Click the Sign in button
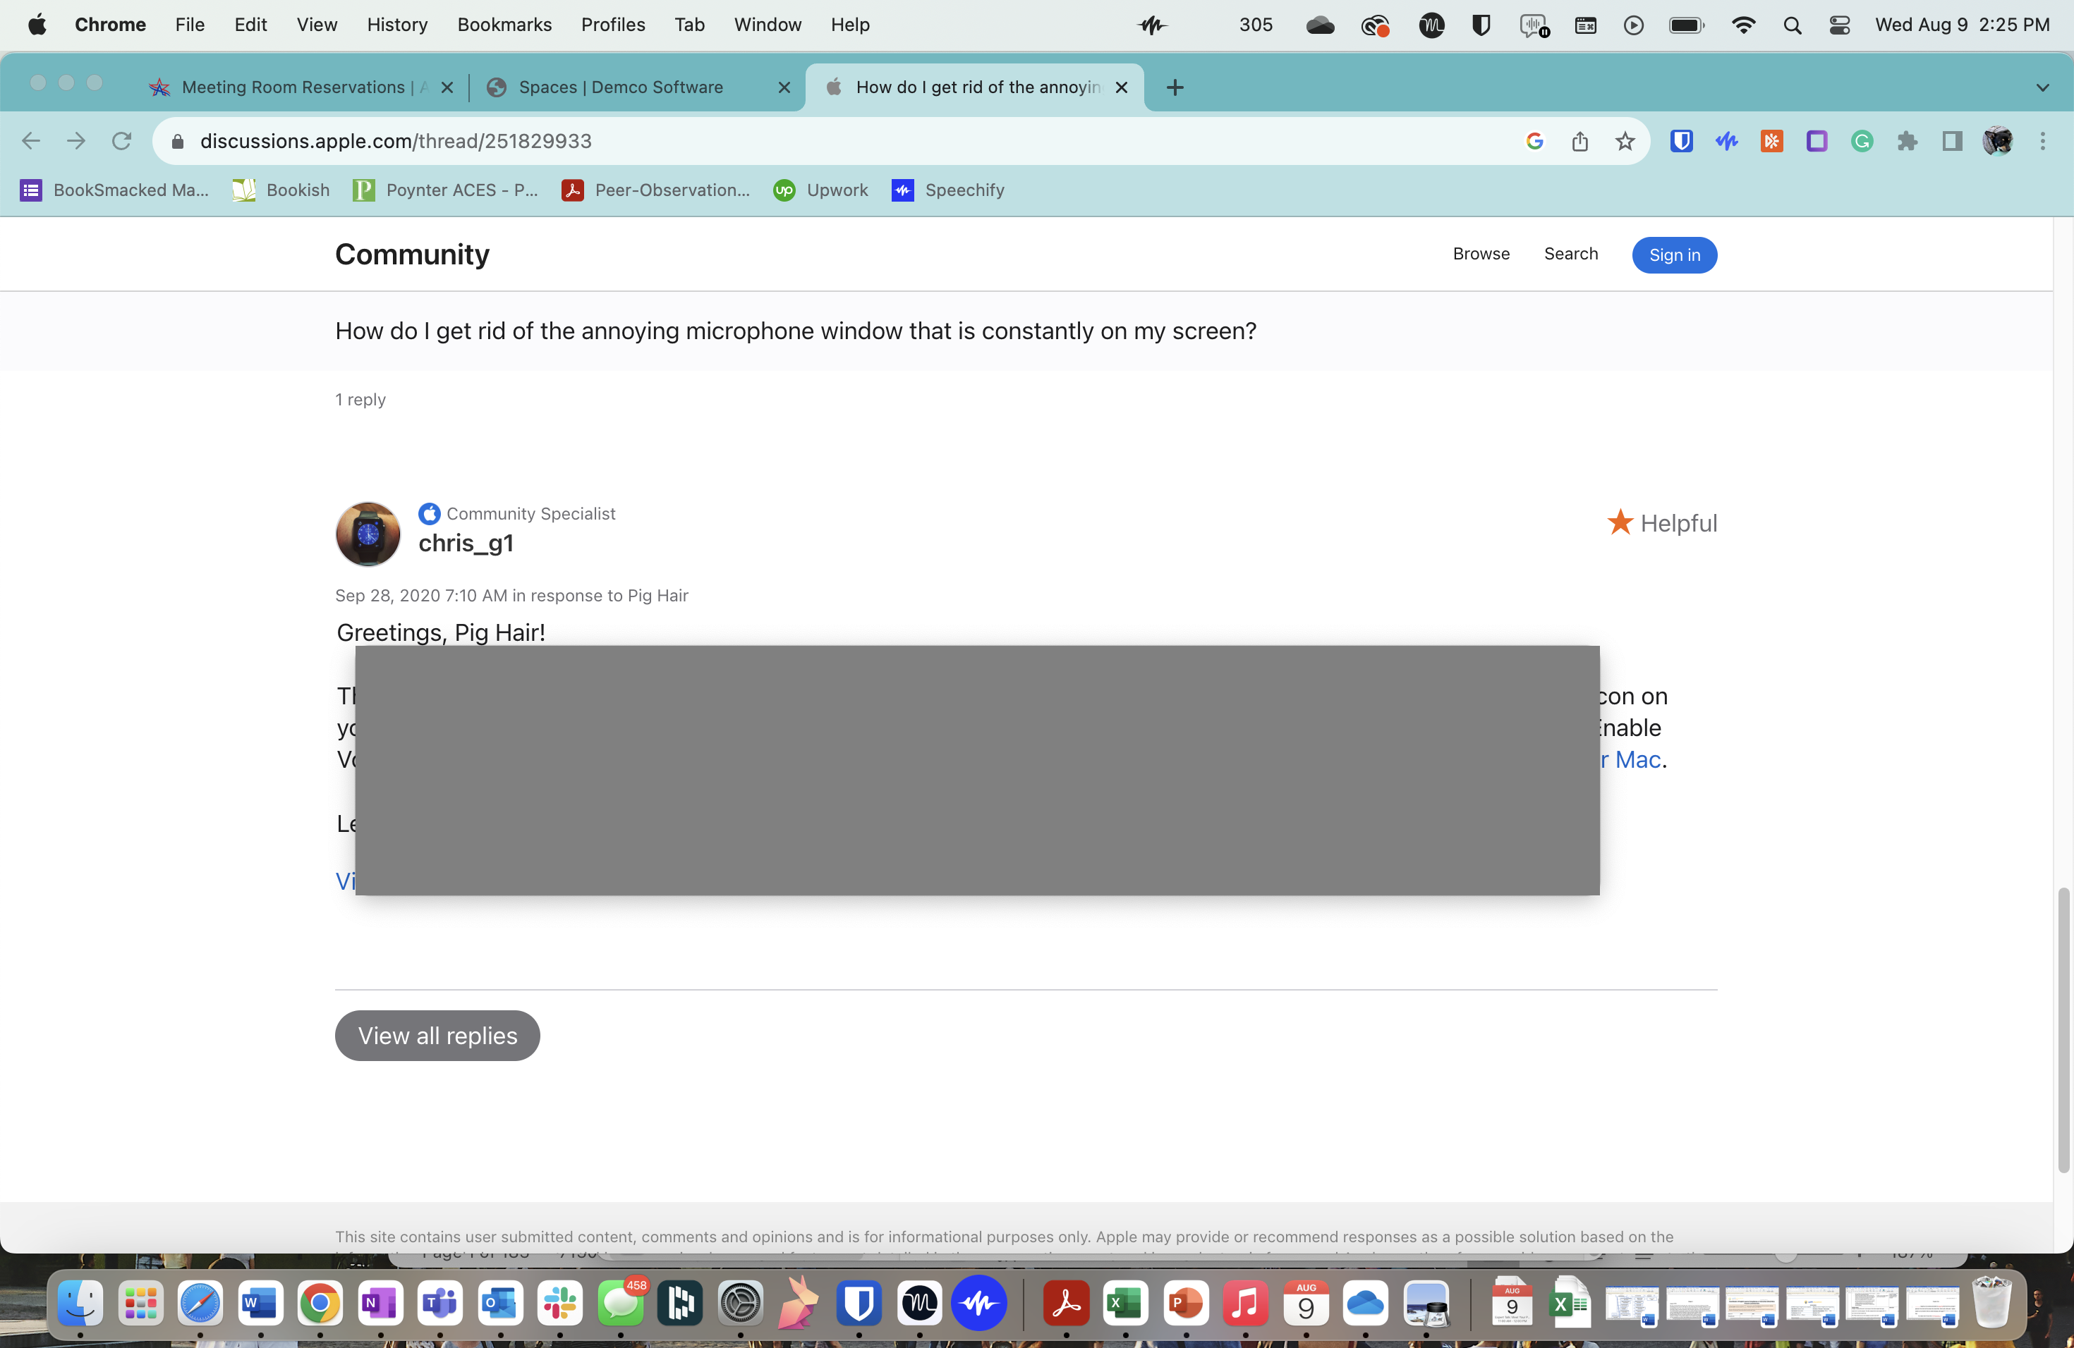This screenshot has height=1348, width=2074. click(1673, 255)
